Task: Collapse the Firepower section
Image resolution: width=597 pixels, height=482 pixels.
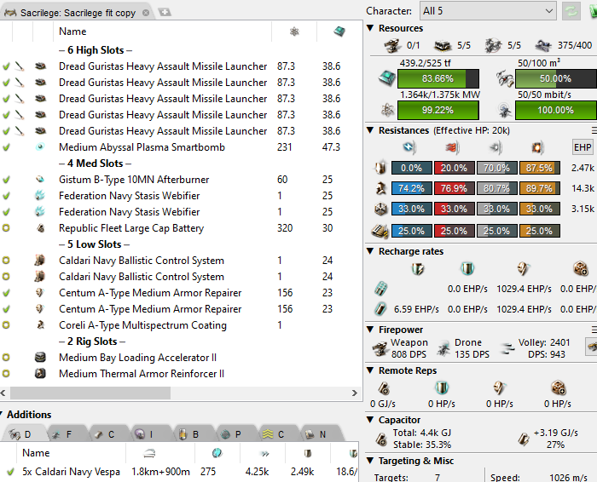Action: pos(369,330)
